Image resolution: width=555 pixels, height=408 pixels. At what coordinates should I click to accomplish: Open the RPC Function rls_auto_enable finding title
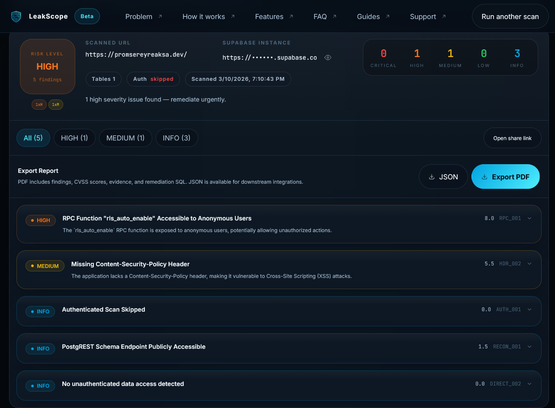coord(157,218)
